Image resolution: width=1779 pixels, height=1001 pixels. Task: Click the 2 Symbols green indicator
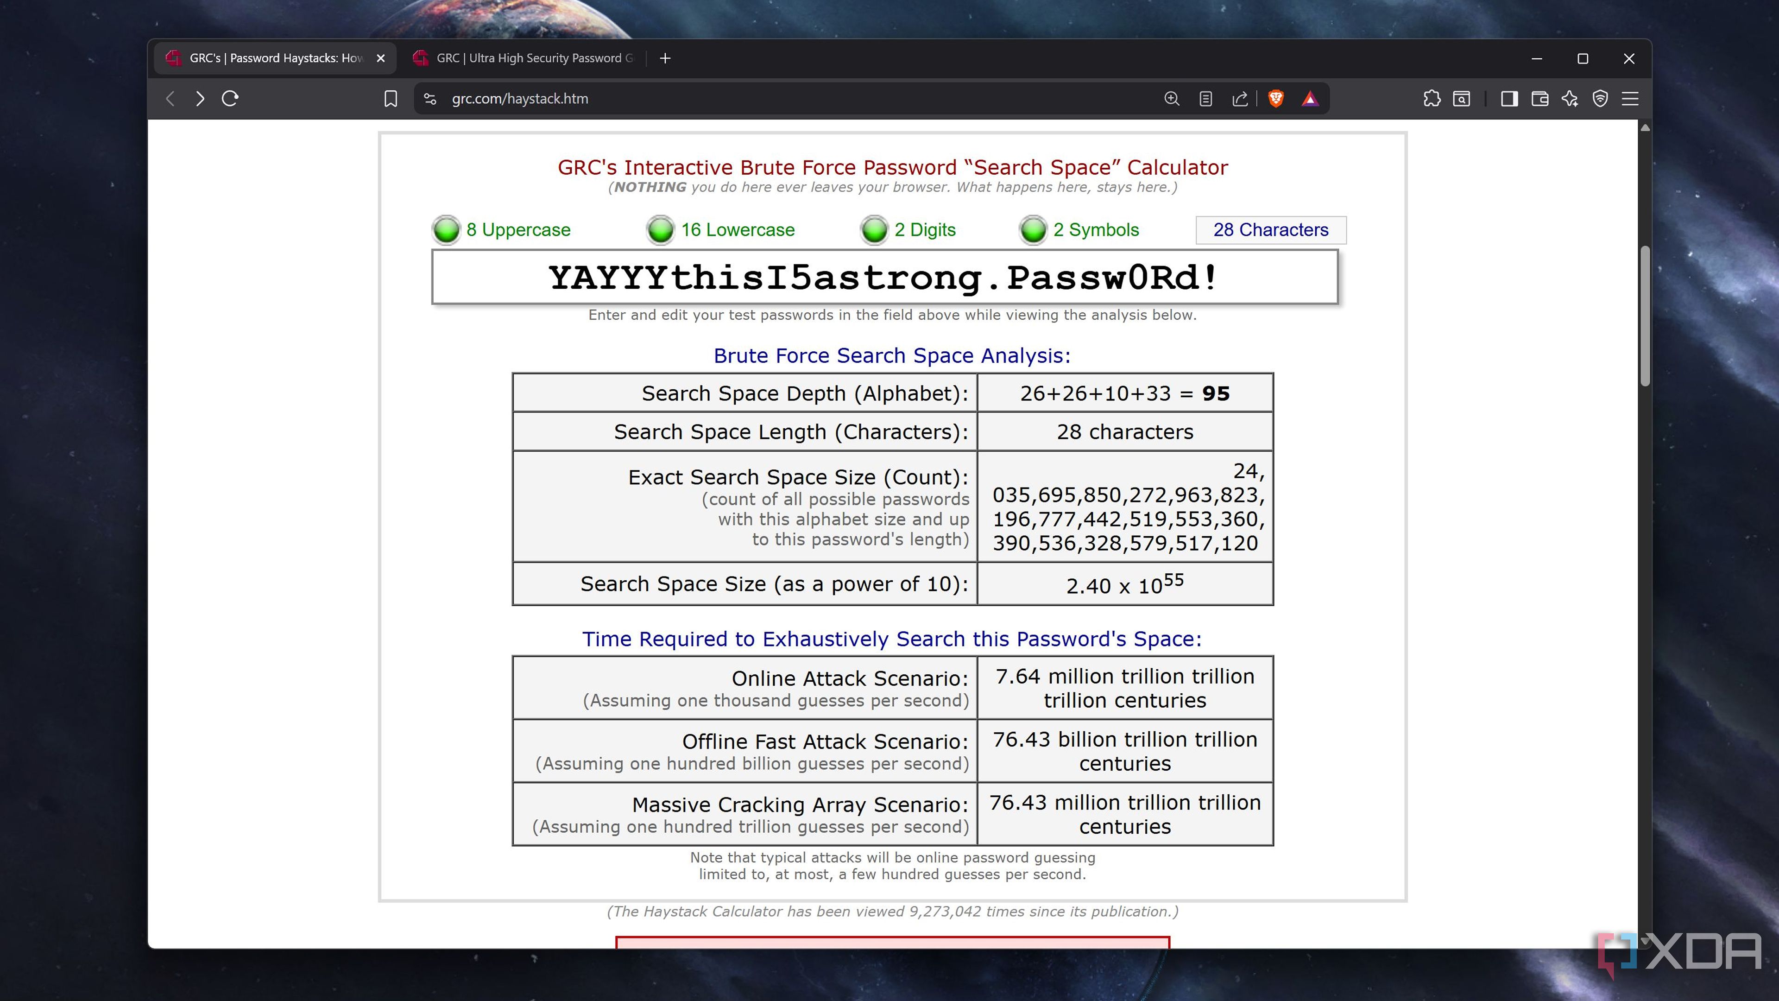(x=1033, y=229)
